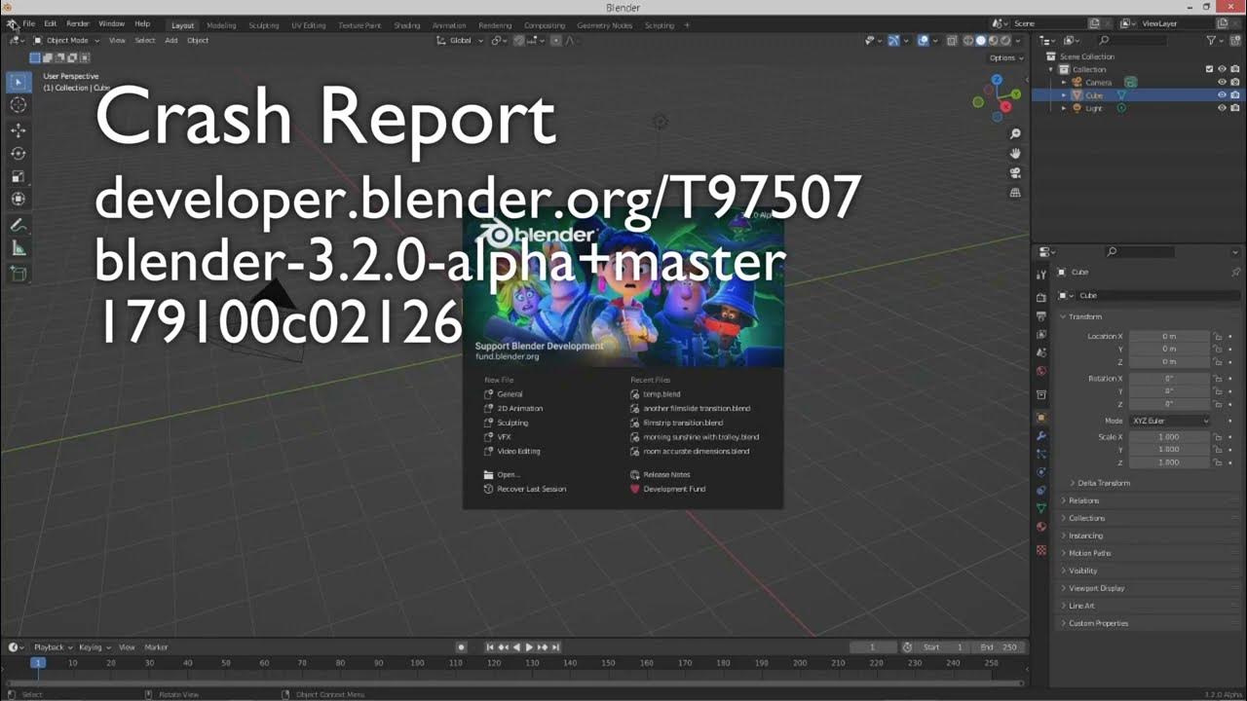Activate the Select Box tool
1247x701 pixels.
click(19, 82)
